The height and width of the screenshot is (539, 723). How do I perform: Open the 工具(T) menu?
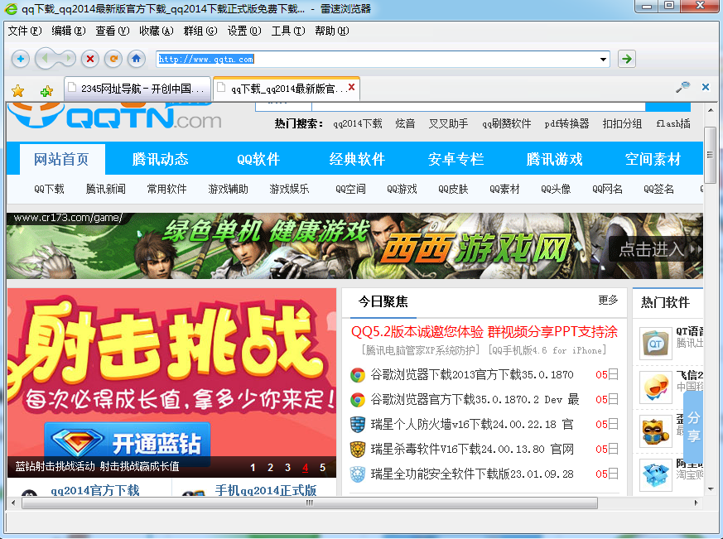click(288, 31)
